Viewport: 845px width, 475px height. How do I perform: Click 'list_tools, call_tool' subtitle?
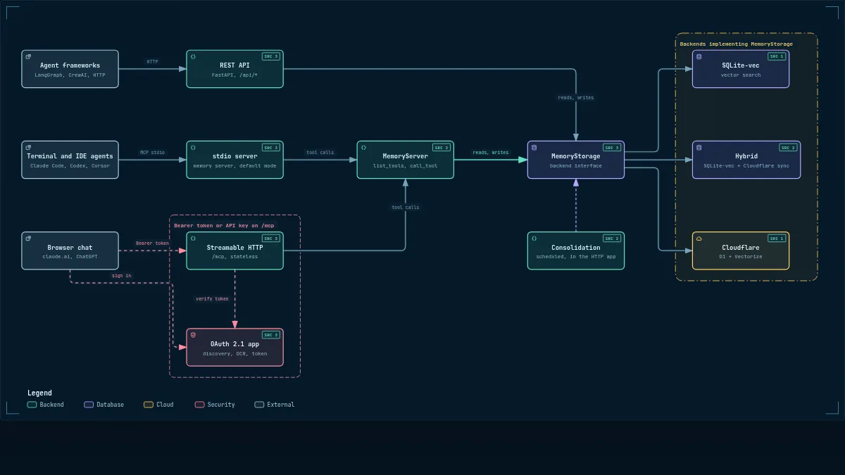point(405,165)
